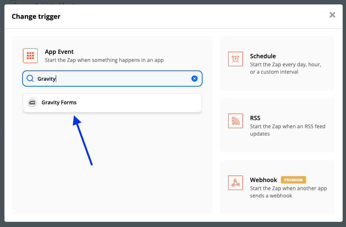Click the App Event heading

59,52
